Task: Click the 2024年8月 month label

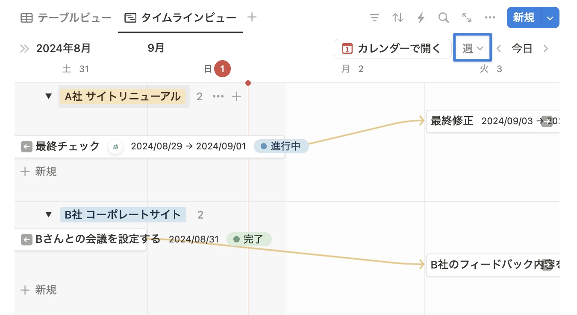Action: pos(63,48)
